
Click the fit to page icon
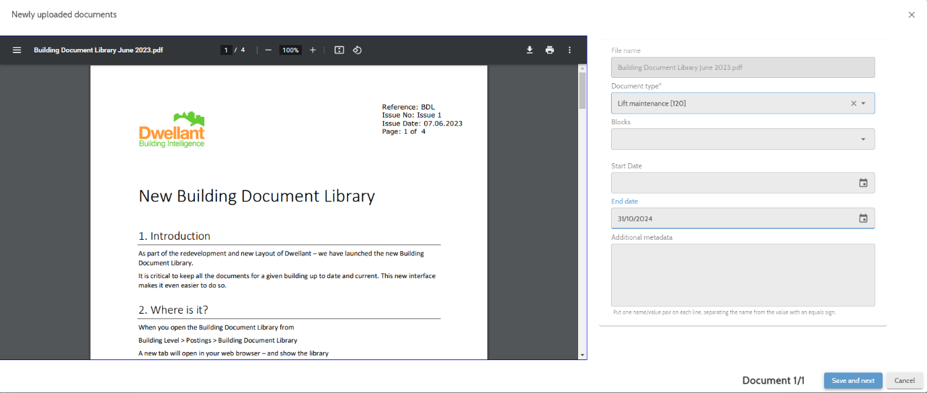[x=339, y=50]
